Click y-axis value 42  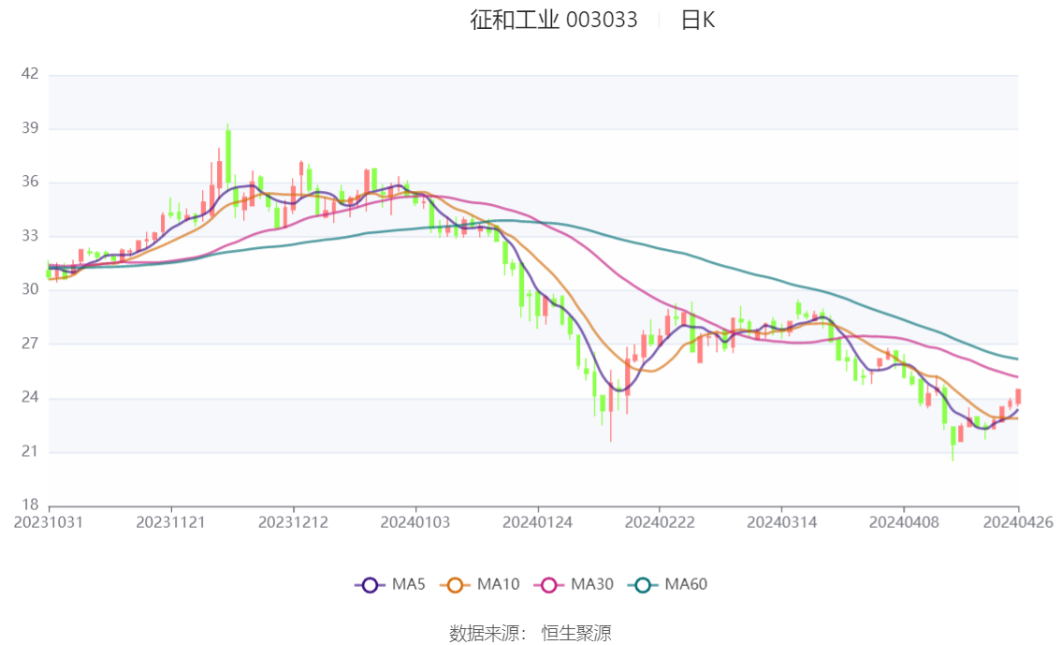tap(30, 74)
